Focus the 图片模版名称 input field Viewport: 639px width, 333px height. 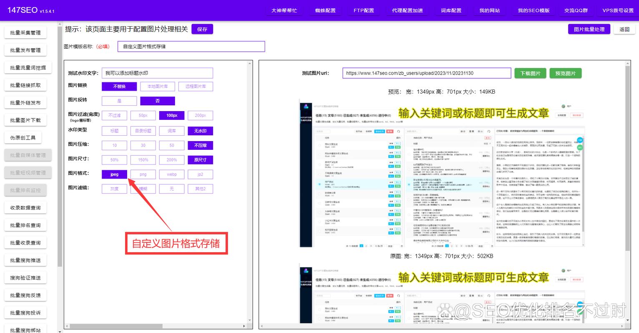[x=191, y=47]
